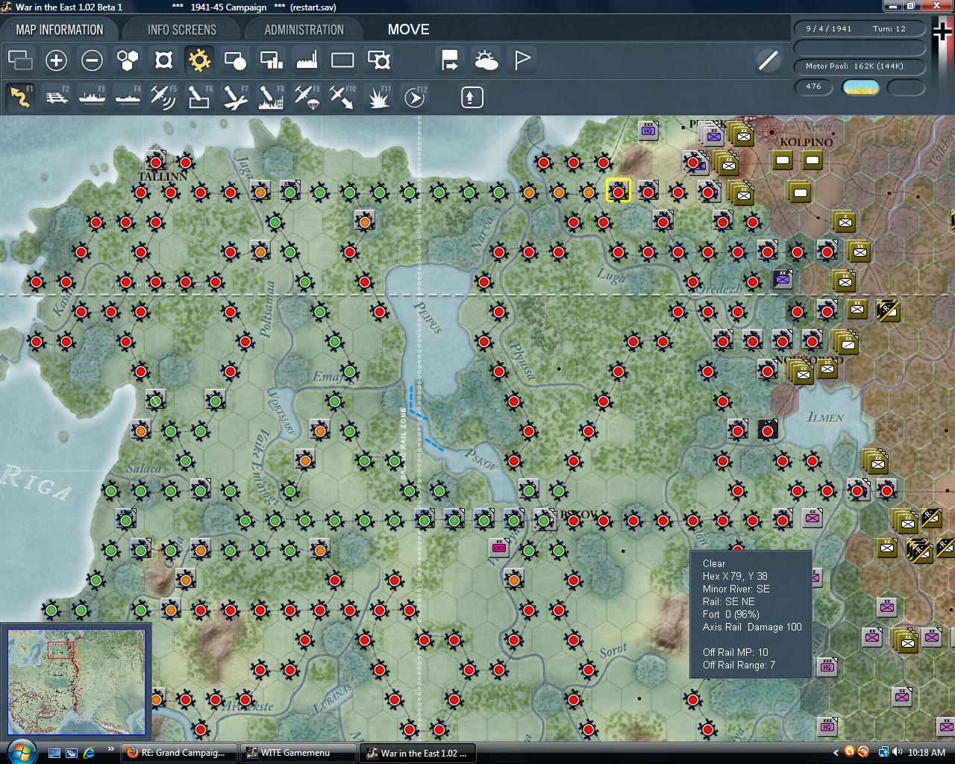
Task: Select the F10 air transfer mode
Action: (342, 97)
